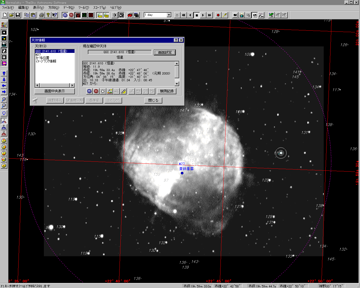
Task: Click the 画面設定 button
Action: click(165, 52)
